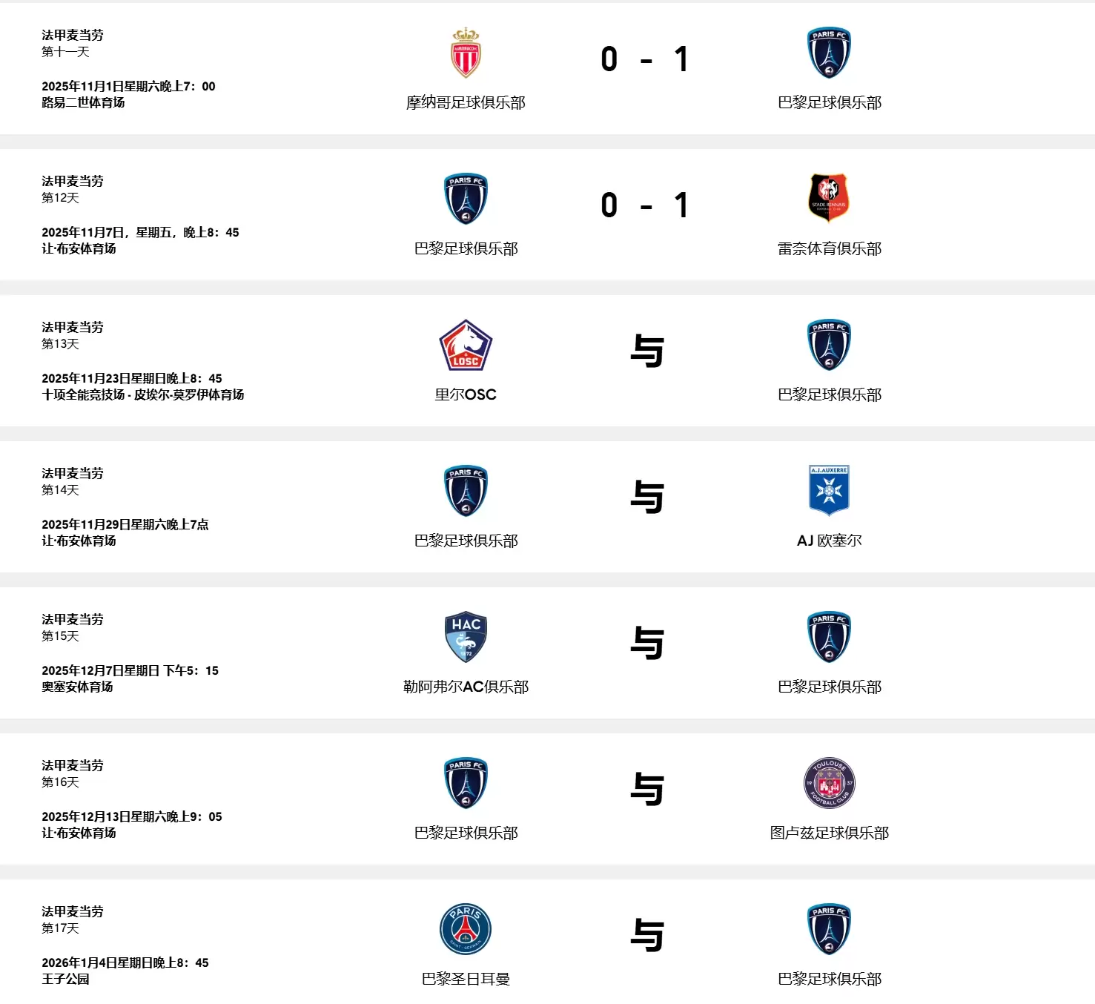The height and width of the screenshot is (1004, 1095).
Task: Click Paris FC crest in Rennes match
Action: pyautogui.click(x=466, y=199)
